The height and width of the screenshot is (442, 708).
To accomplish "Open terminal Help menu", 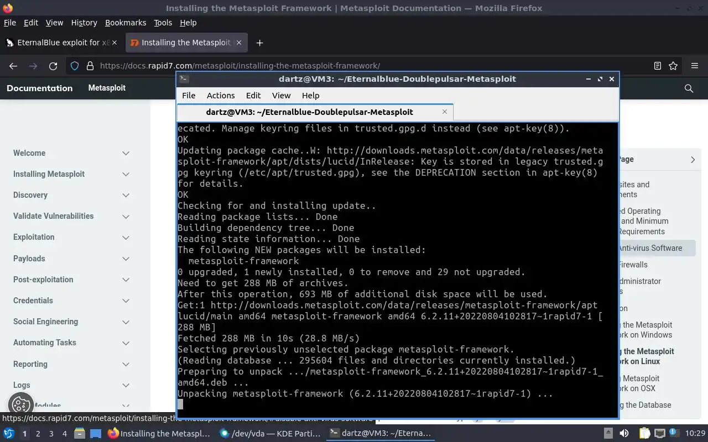I will [310, 96].
